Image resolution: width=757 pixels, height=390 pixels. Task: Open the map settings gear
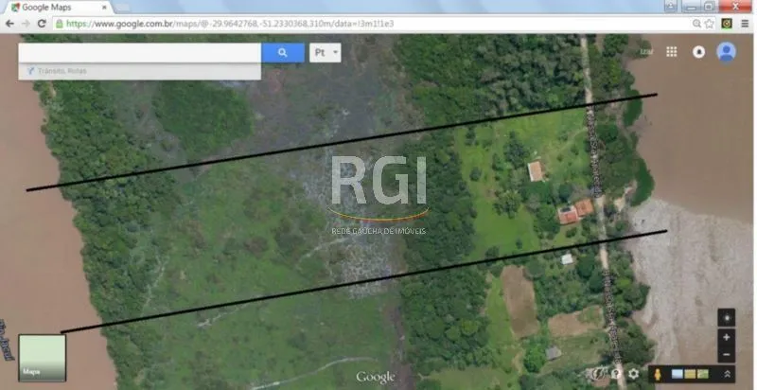[x=633, y=374]
